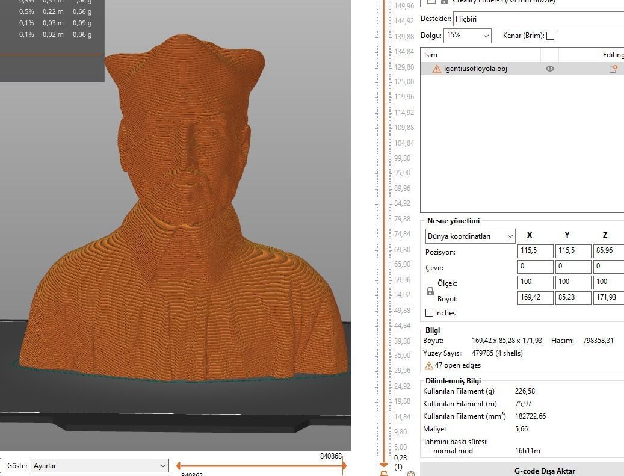Click the Çevir Z field
624x476 pixels.
tap(609, 266)
